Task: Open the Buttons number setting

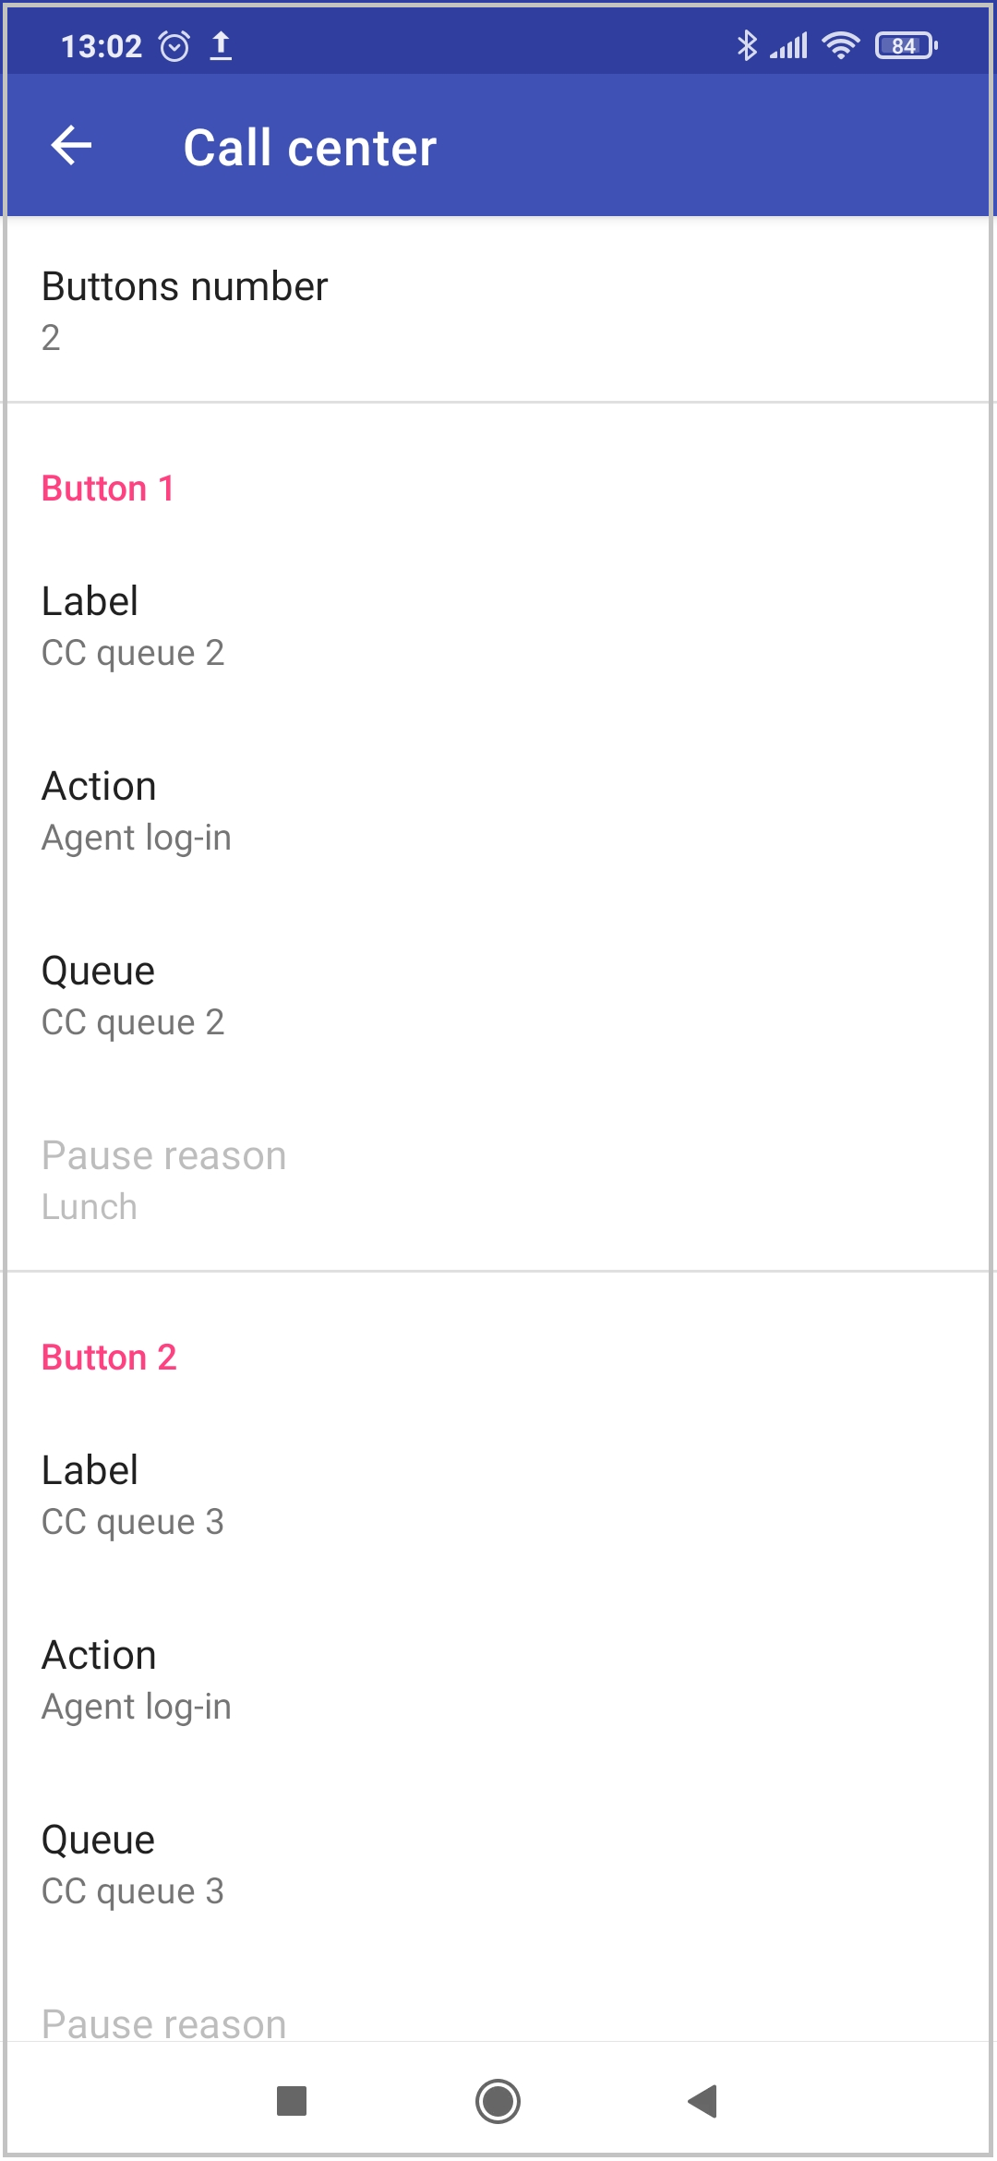Action: click(x=498, y=311)
